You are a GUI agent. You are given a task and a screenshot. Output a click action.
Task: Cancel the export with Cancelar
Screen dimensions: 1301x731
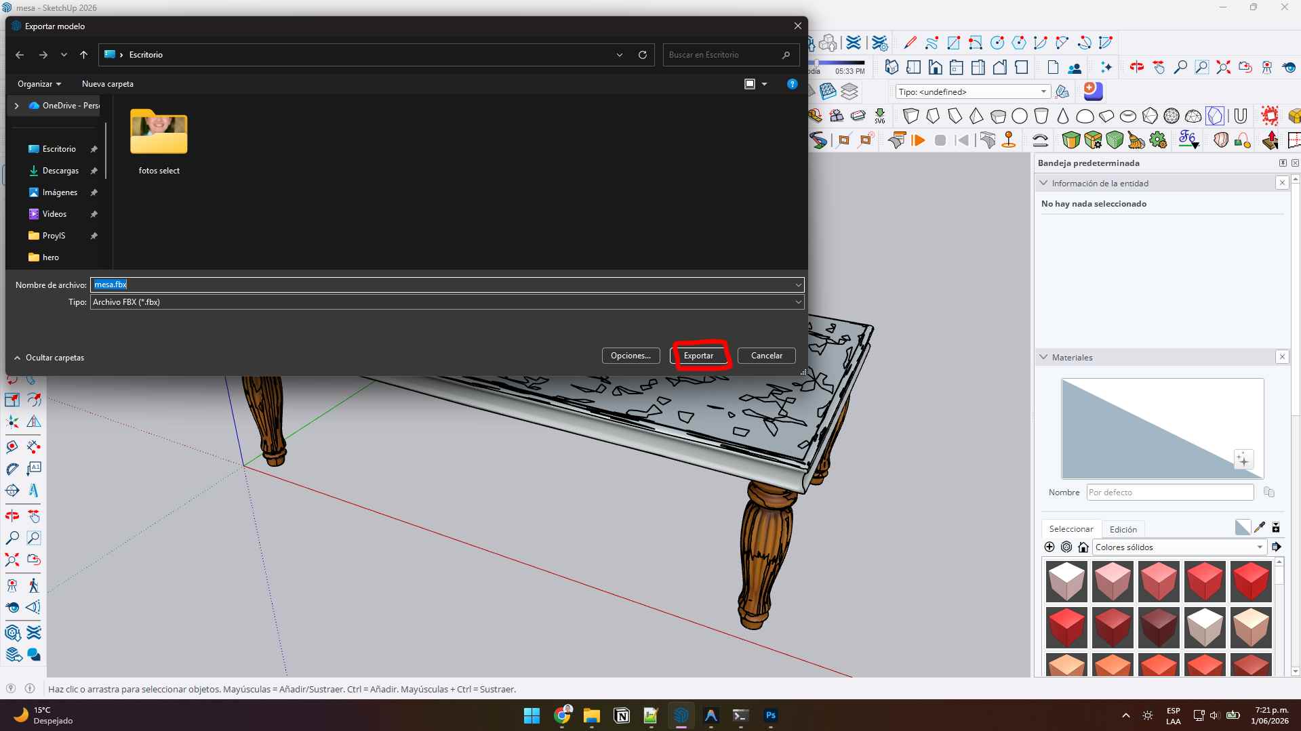(x=766, y=356)
